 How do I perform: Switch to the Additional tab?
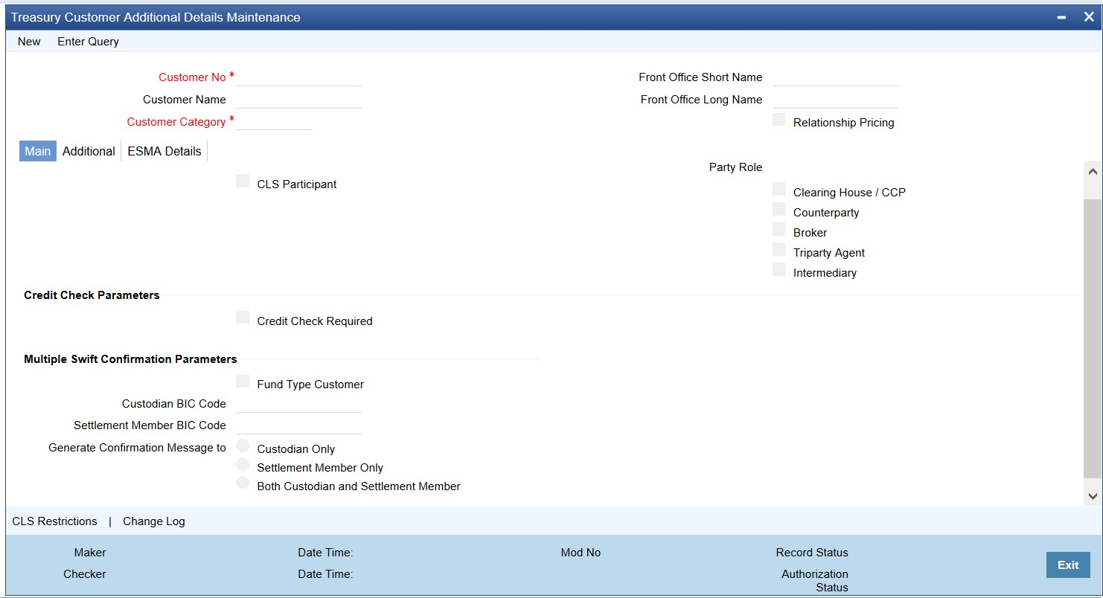point(89,151)
